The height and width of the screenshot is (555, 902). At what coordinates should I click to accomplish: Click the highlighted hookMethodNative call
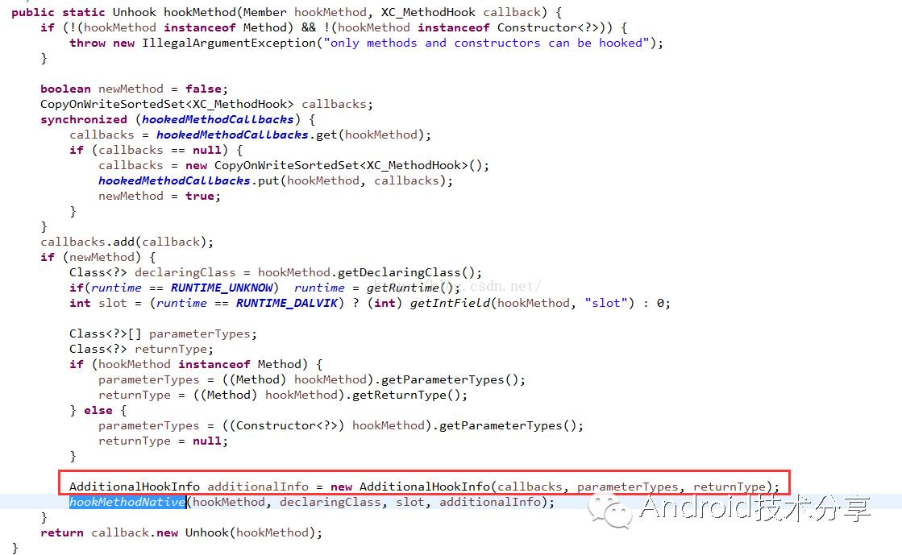(127, 502)
